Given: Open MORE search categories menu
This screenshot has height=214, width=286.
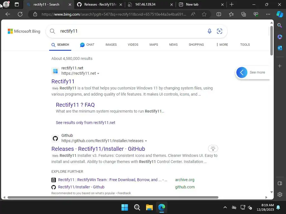Looking at the screenshot, I should [x=222, y=45].
